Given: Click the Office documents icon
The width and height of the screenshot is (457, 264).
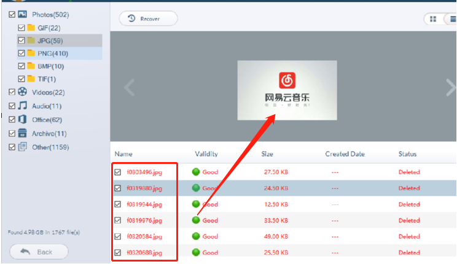Looking at the screenshot, I should (x=23, y=119).
